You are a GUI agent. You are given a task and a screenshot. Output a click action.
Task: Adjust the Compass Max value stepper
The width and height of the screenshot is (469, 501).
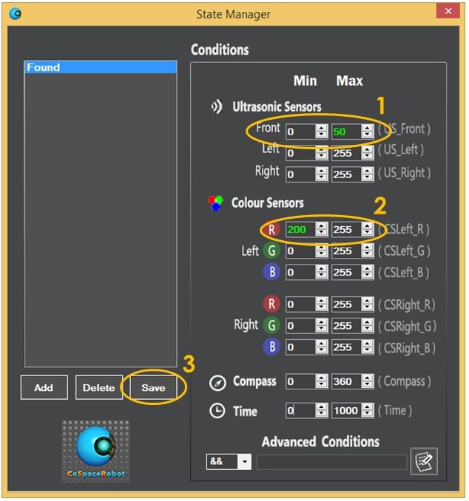click(368, 382)
